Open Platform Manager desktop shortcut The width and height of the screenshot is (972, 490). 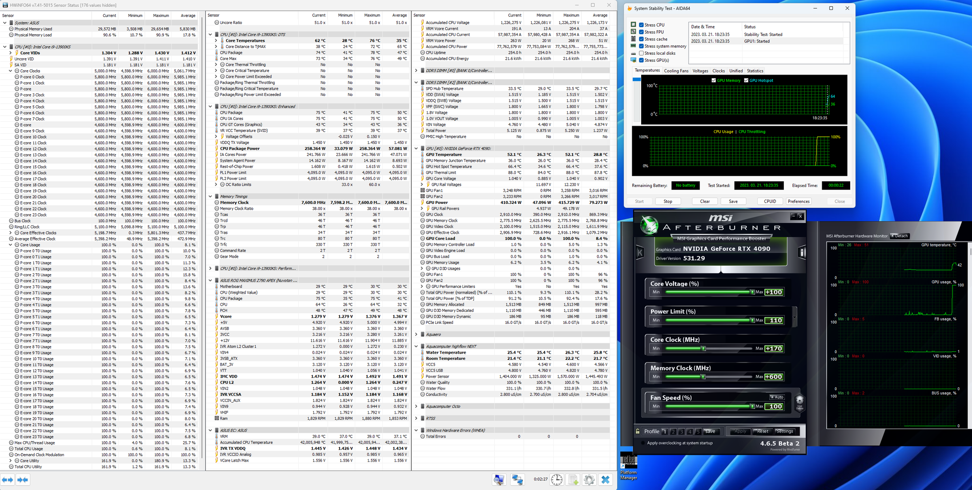click(x=628, y=466)
